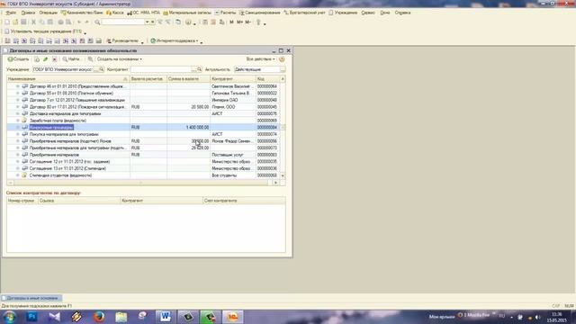The height and width of the screenshot is (324, 576).
Task: Select the Доставка материалов для типографии row
Action: (x=143, y=113)
